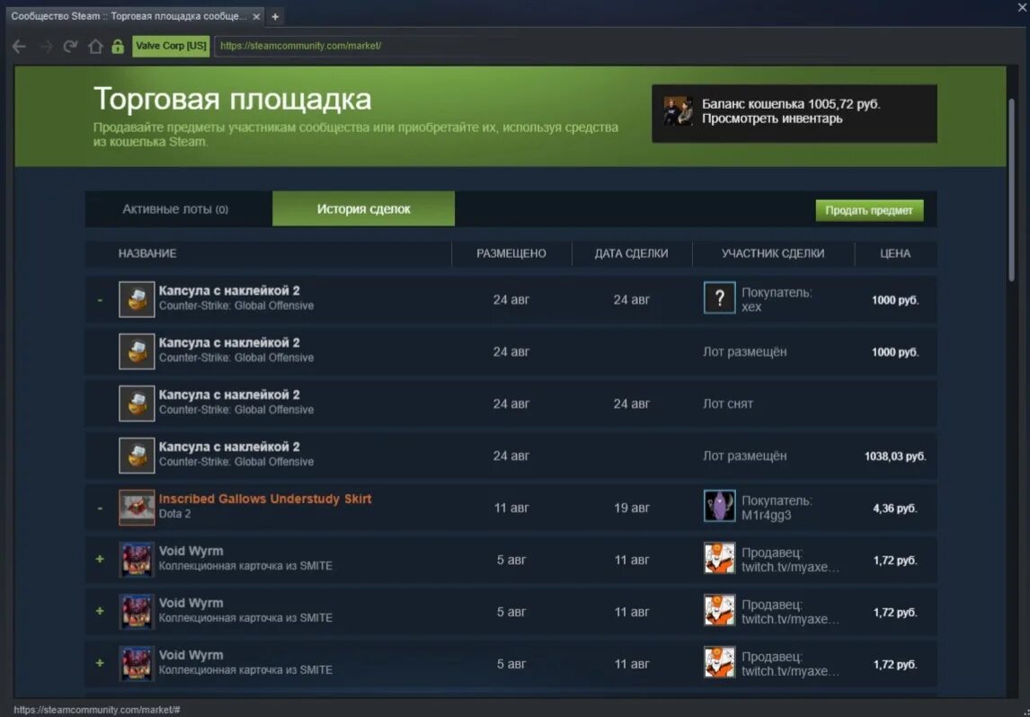The width and height of the screenshot is (1030, 717).
Task: Click avatar of buyer M1r4gg3
Action: pyautogui.click(x=719, y=506)
